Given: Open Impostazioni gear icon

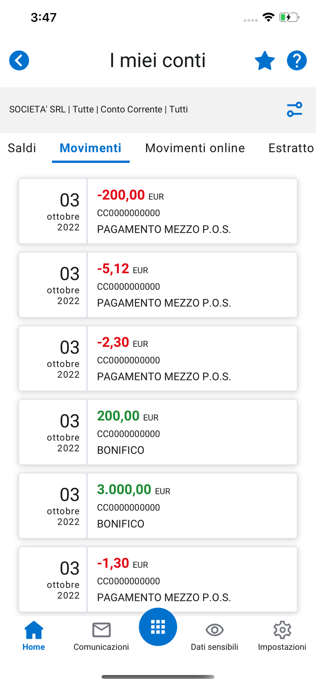Looking at the screenshot, I should (x=282, y=636).
